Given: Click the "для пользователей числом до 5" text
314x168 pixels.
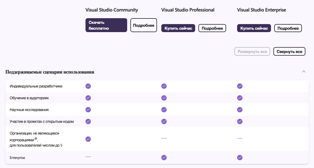Looking at the screenshot, I should [x=36, y=146].
